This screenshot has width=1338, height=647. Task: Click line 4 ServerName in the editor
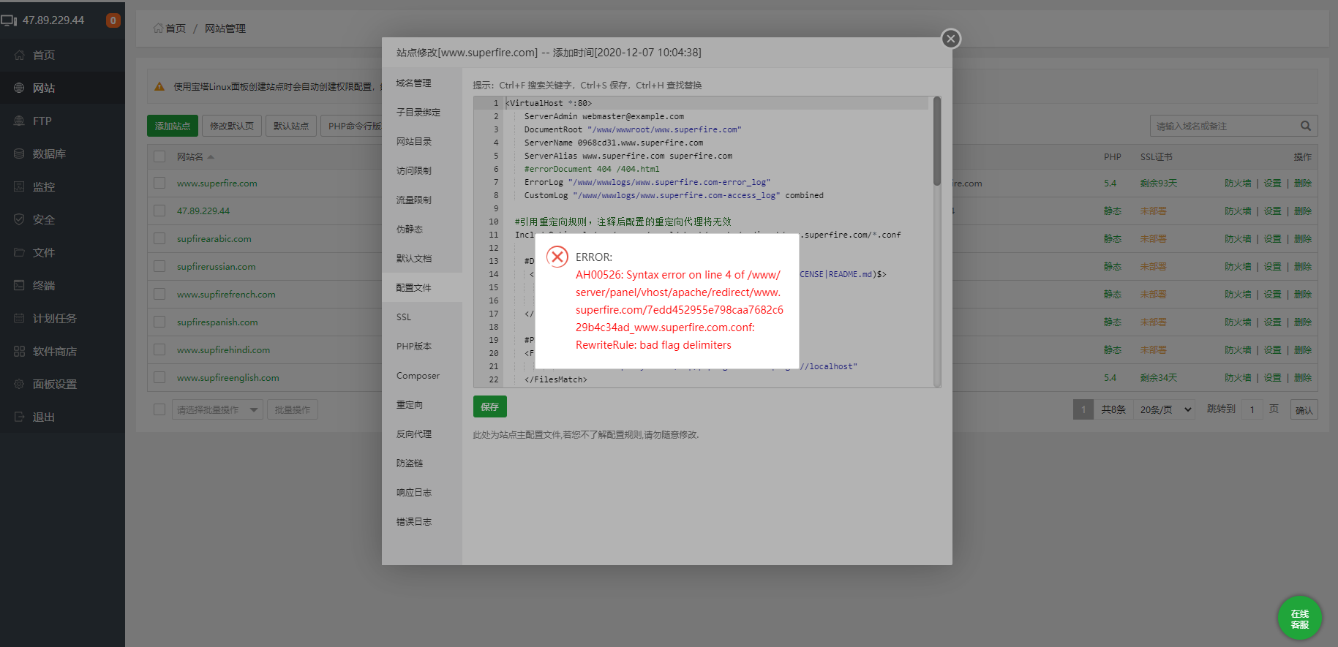[613, 143]
